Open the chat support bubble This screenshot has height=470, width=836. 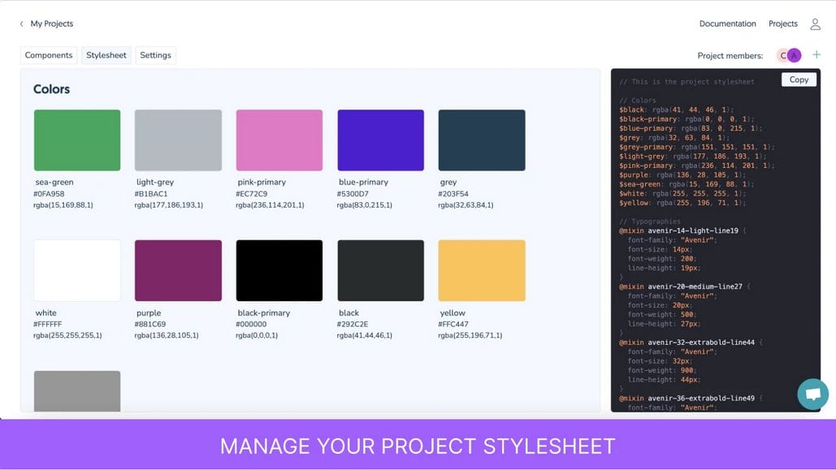[x=812, y=395]
